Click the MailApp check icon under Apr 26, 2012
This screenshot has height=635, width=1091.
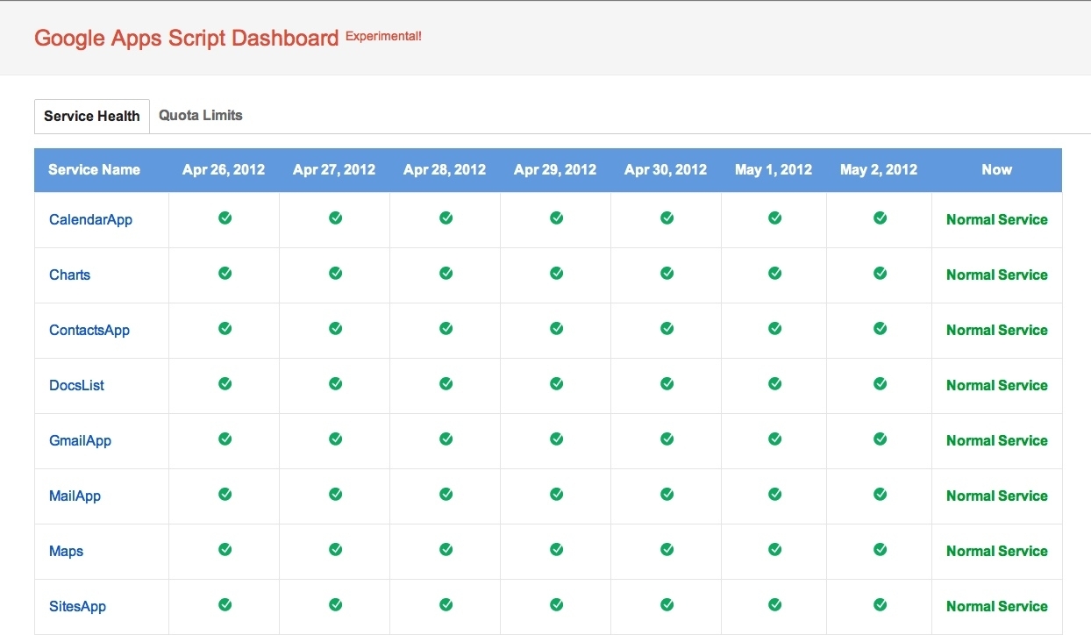tap(225, 494)
